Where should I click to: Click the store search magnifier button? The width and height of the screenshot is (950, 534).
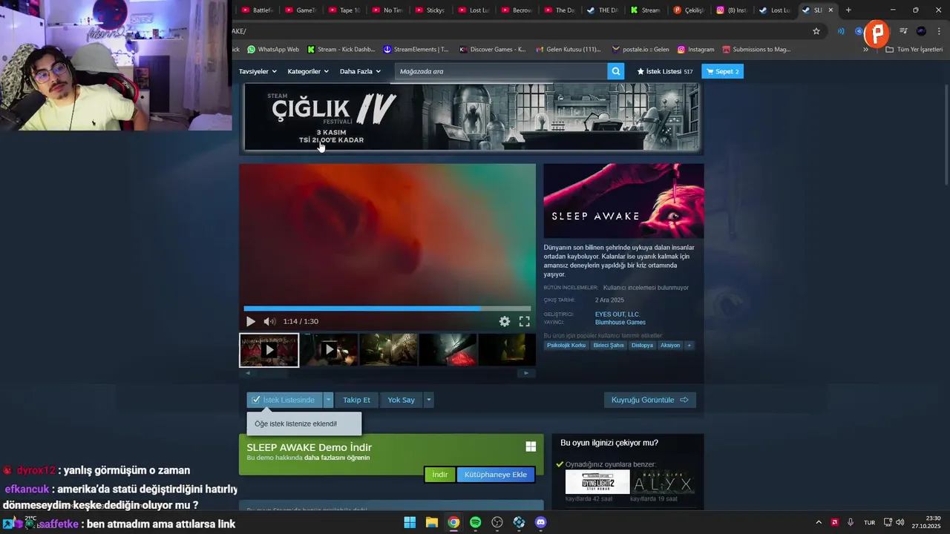pos(615,71)
